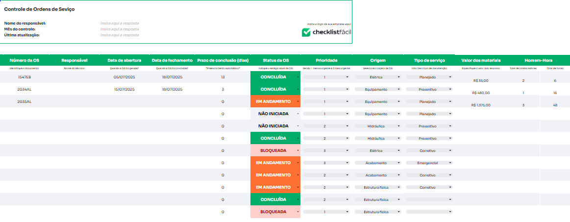Select the R$ 480,00 materials value cell

481,93
